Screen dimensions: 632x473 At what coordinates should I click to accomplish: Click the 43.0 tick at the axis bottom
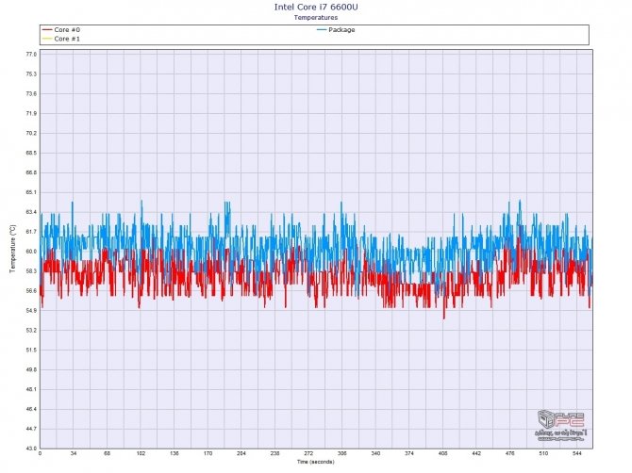point(31,449)
